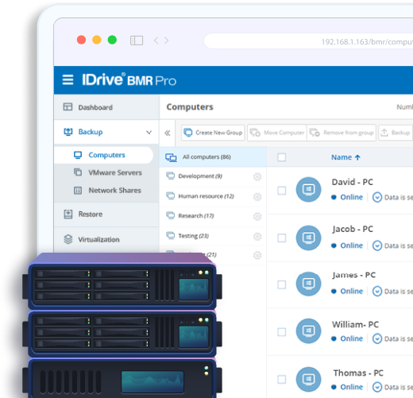413x398 pixels.
Task: Open the William- PC entry name
Action: (x=355, y=324)
